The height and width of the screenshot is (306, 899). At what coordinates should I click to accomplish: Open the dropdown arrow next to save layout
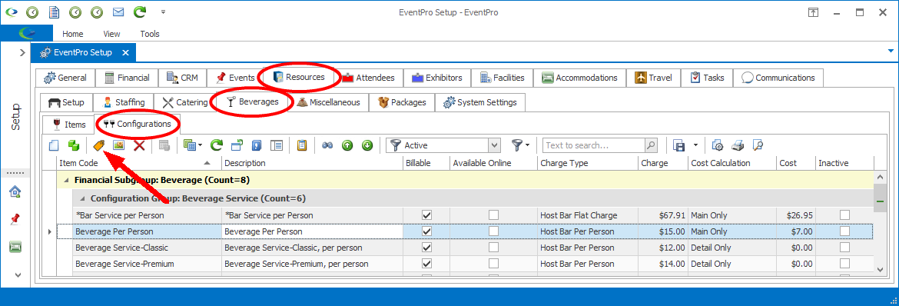click(695, 146)
